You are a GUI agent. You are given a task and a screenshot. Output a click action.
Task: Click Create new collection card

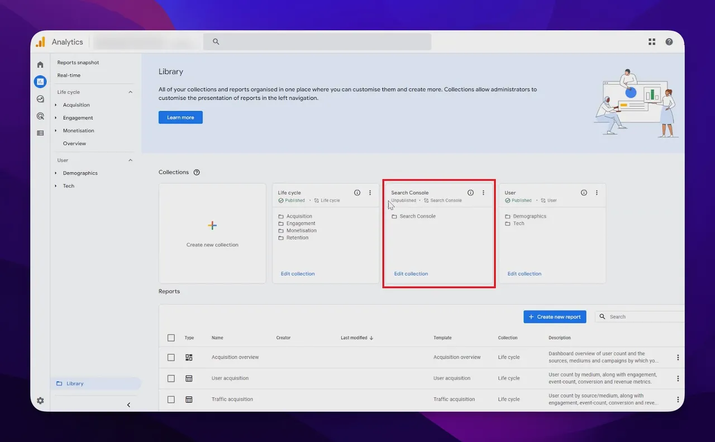pos(212,233)
